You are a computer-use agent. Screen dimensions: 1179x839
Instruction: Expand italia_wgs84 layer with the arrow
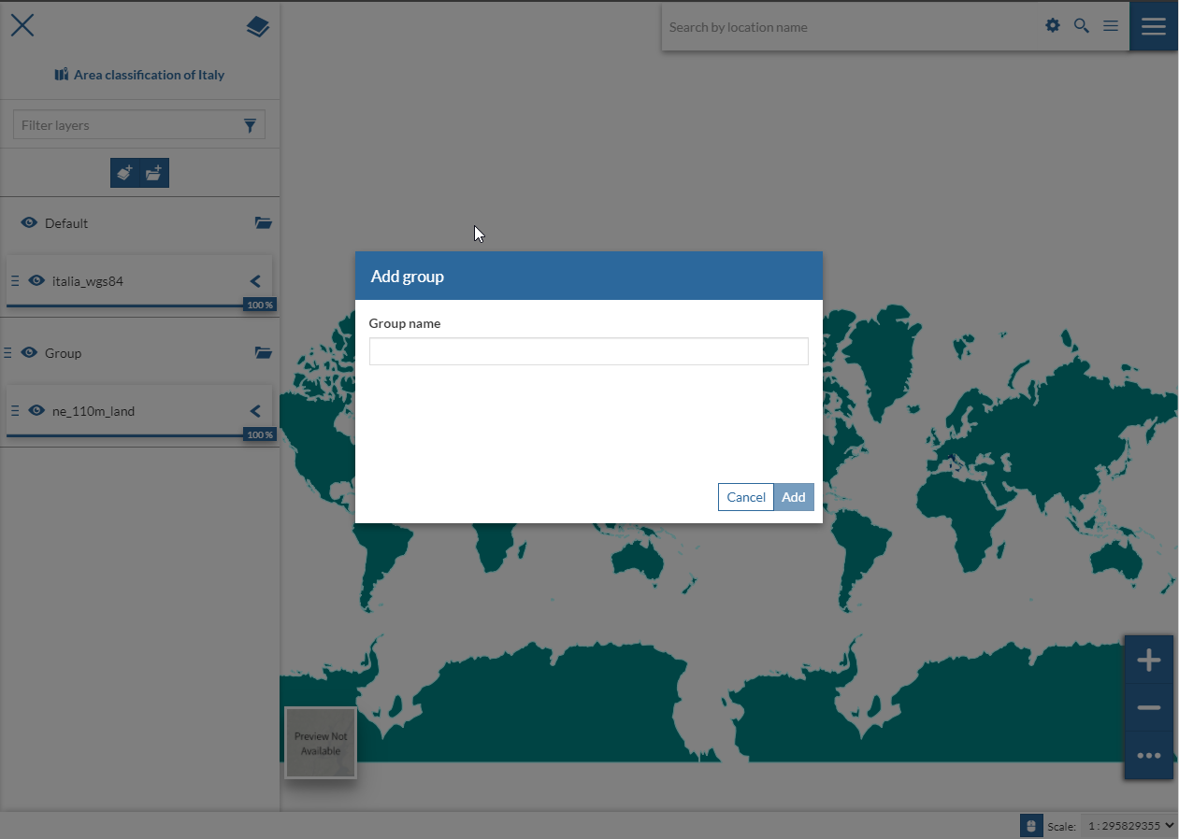point(255,280)
